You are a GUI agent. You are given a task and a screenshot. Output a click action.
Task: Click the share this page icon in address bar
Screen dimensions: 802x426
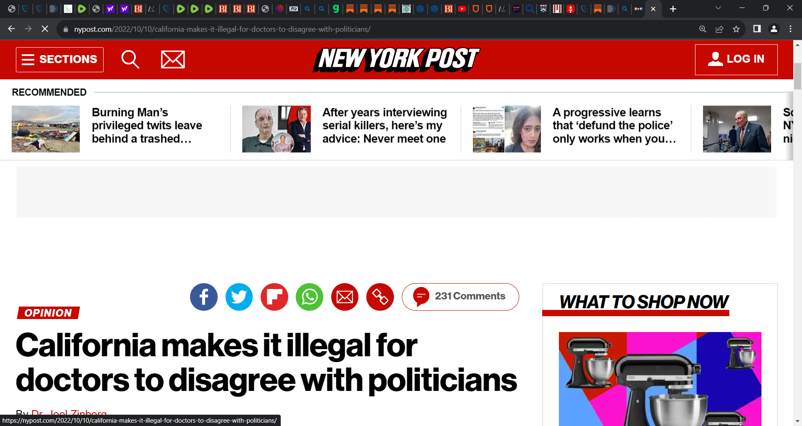pos(719,29)
